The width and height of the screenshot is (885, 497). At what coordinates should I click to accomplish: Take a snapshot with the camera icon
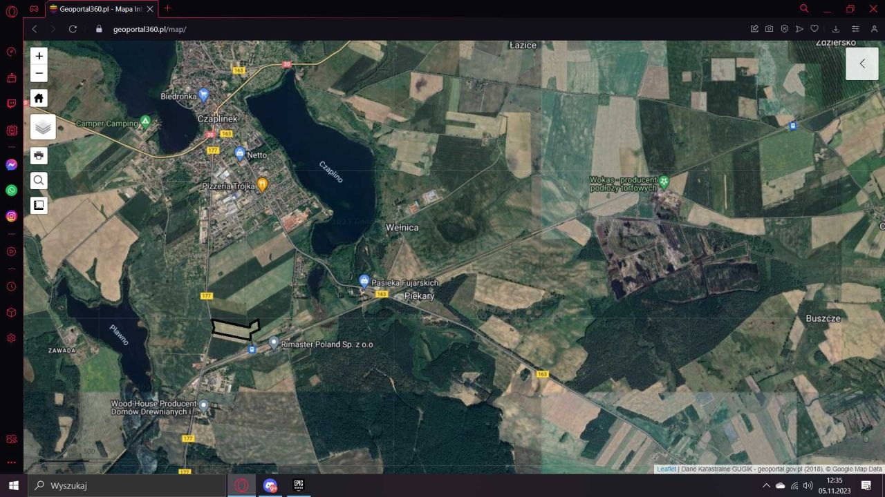[x=770, y=29]
